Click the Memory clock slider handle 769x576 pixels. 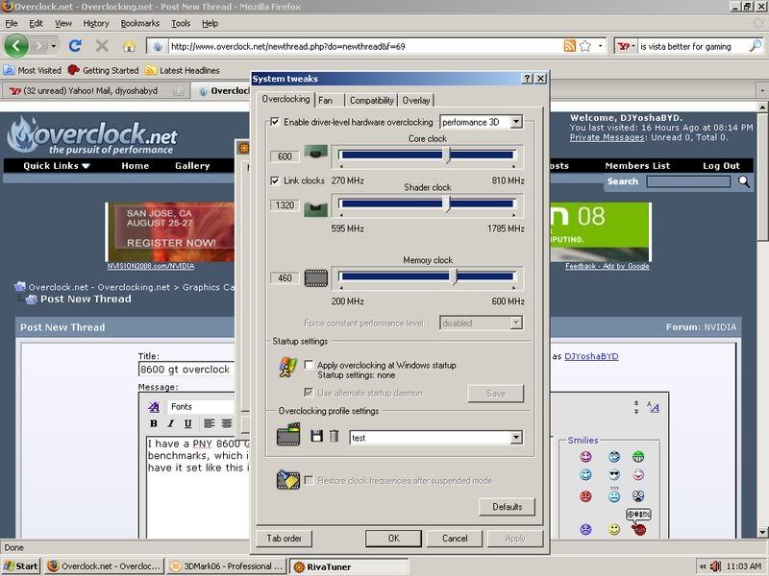pos(454,277)
